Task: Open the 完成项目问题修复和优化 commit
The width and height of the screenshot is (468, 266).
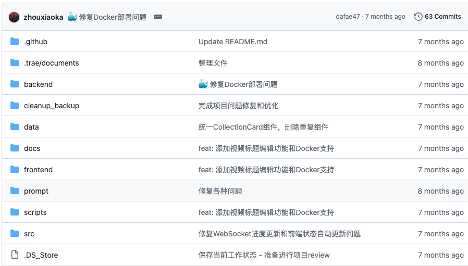Action: pos(238,106)
